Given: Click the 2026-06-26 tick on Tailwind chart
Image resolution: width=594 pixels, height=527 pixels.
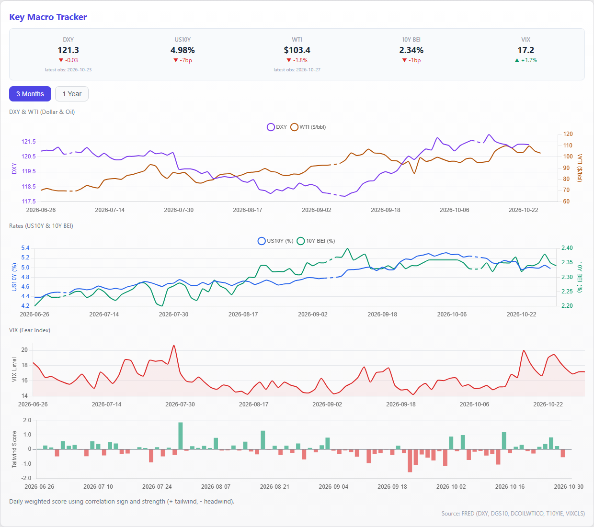Looking at the screenshot, I should tap(39, 486).
